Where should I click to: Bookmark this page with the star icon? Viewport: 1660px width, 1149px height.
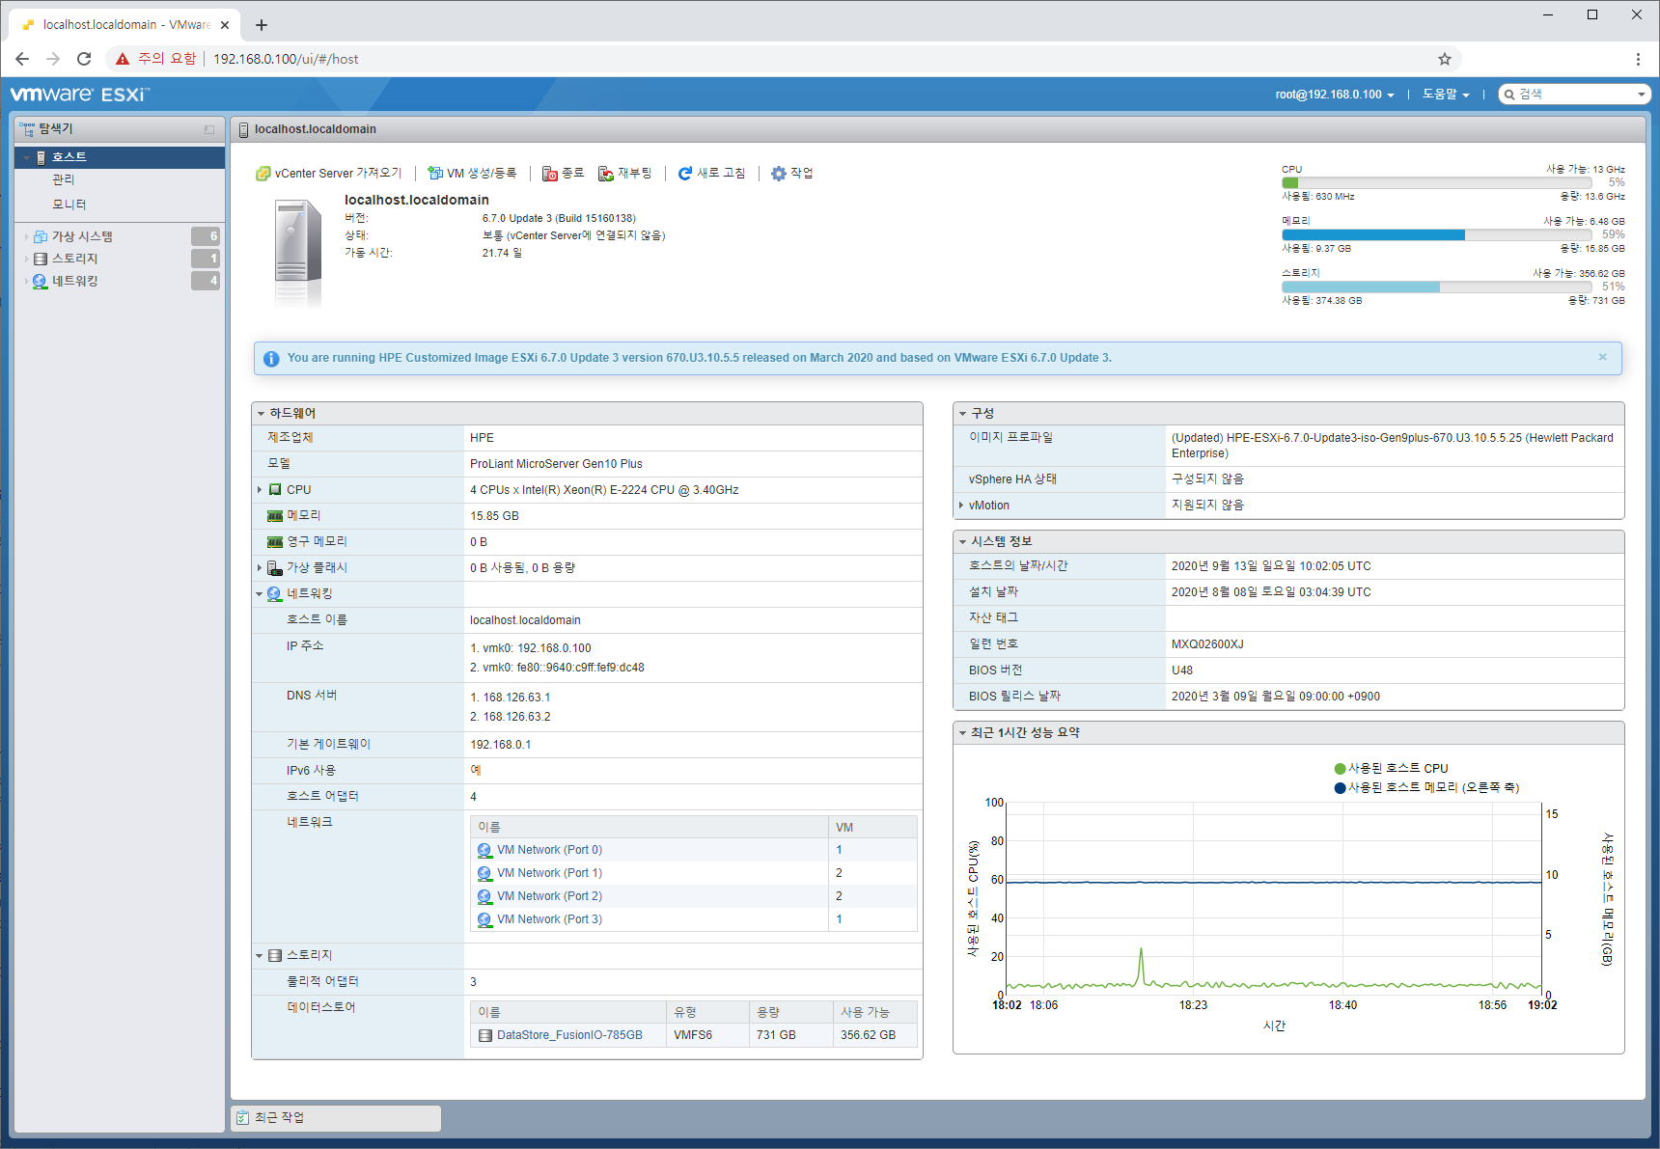tap(1445, 59)
